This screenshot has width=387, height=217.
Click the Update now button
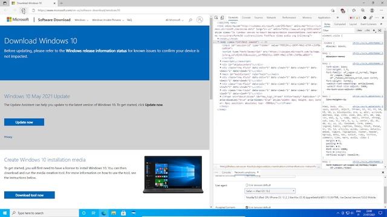(x=24, y=122)
